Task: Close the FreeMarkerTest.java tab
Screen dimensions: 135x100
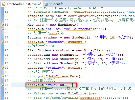Action: tap(40, 4)
